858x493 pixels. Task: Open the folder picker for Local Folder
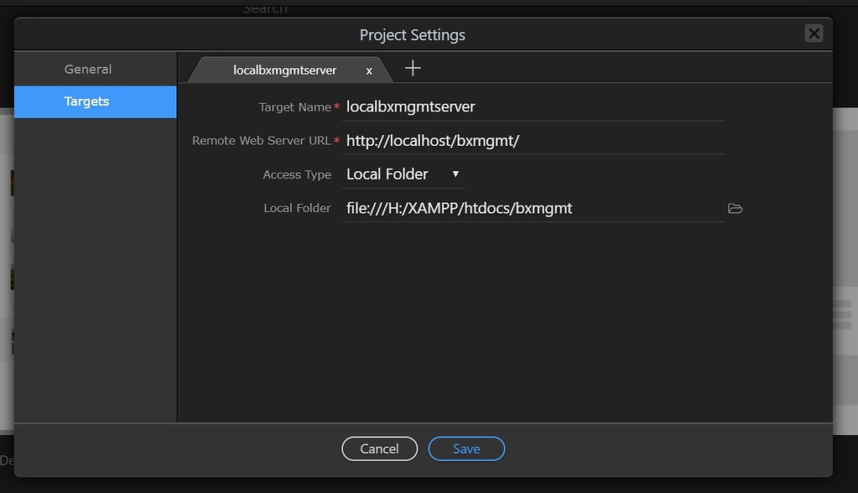tap(736, 208)
